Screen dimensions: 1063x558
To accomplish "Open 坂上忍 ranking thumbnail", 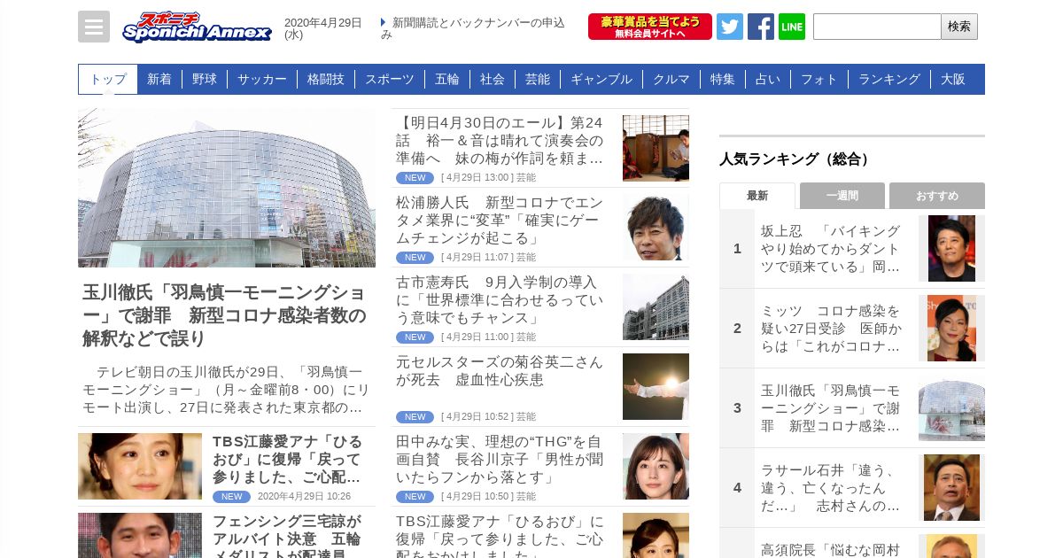I will 951,248.
